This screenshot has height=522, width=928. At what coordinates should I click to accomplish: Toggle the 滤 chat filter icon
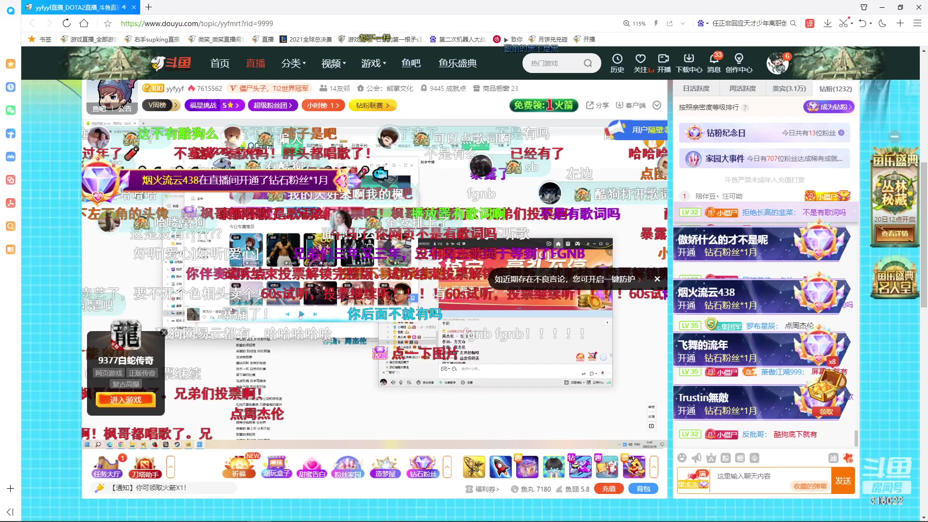click(833, 458)
